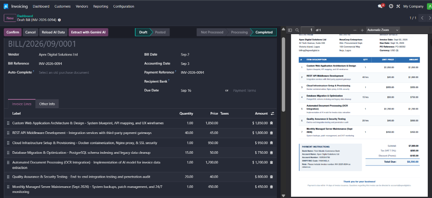
Task: Switch to the Invoice Lines tab
Action: point(22,104)
